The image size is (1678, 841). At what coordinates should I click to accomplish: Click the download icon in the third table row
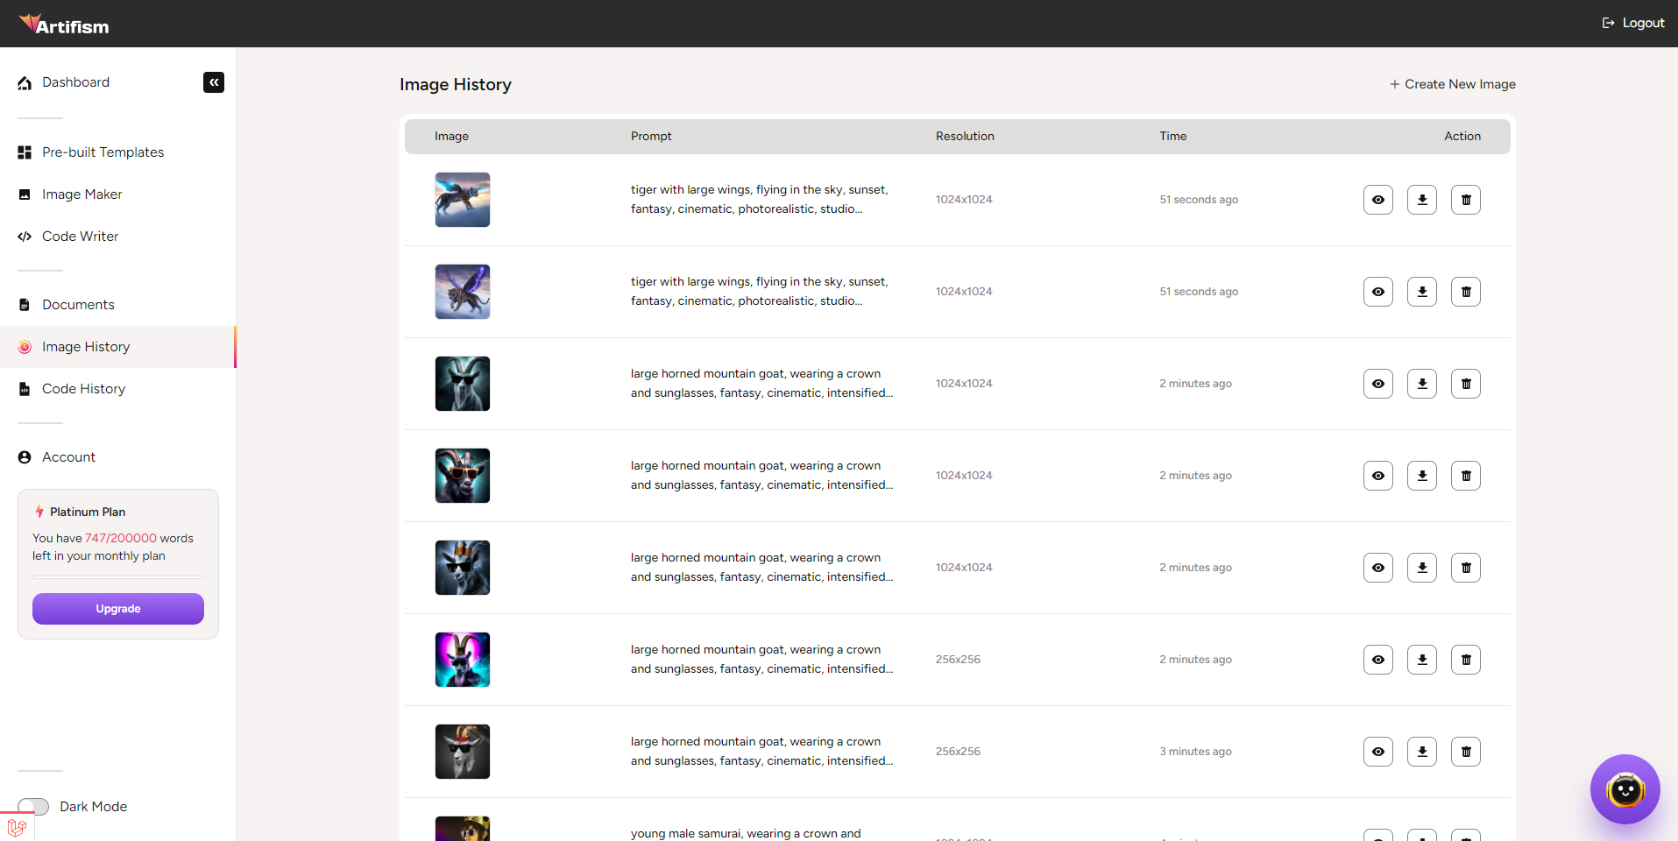click(x=1422, y=384)
